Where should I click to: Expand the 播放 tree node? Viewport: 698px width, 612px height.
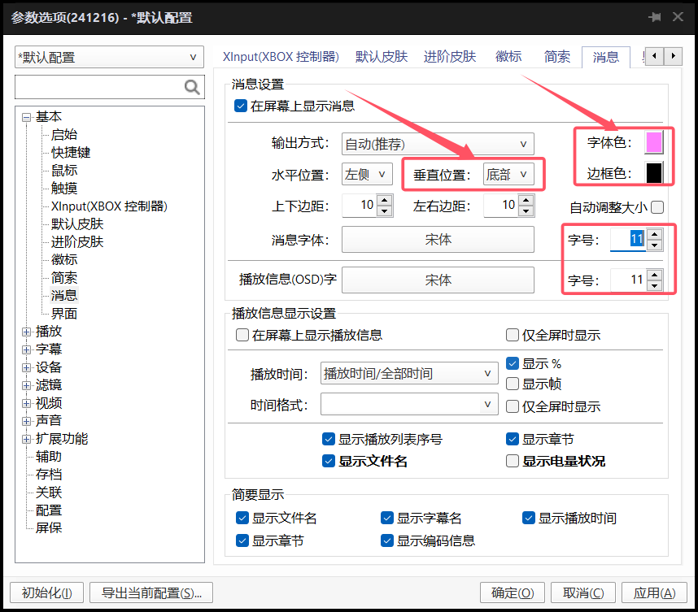[x=27, y=332]
